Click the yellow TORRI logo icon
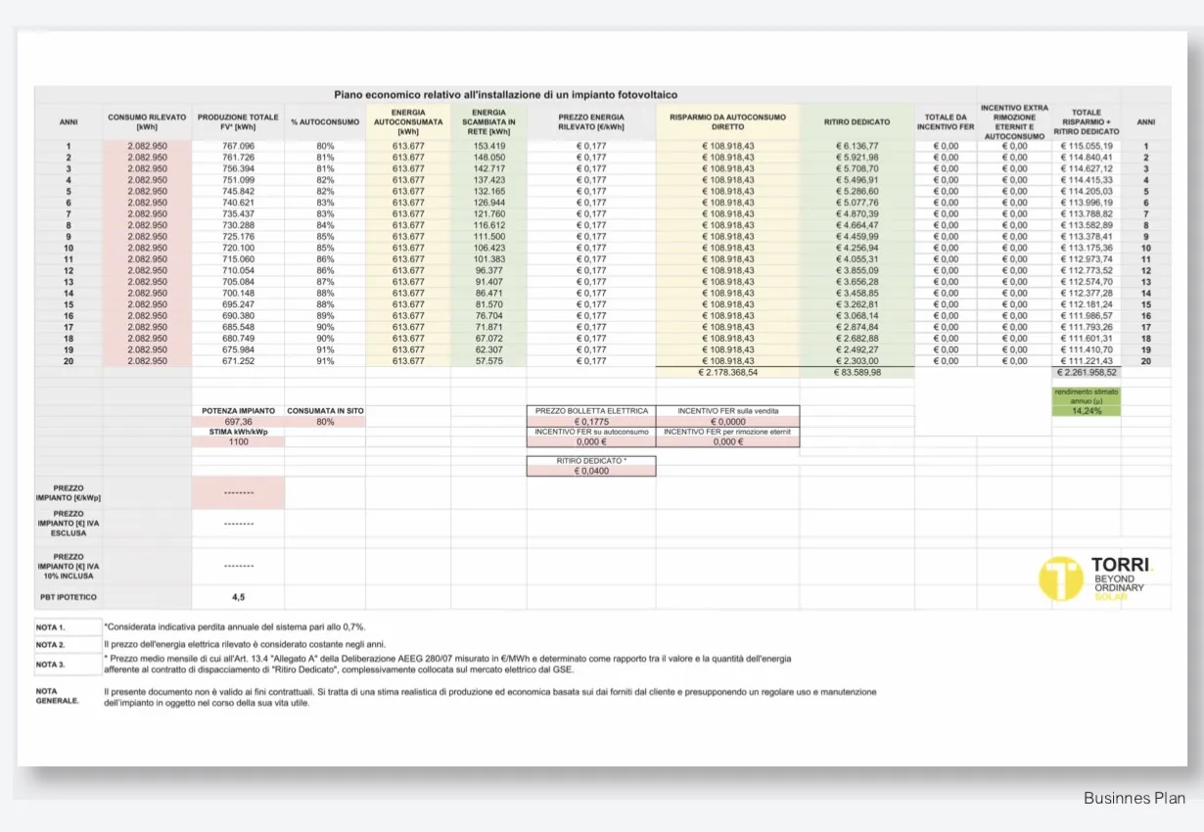Screen dimensions: 1204x832 pyautogui.click(x=1060, y=578)
